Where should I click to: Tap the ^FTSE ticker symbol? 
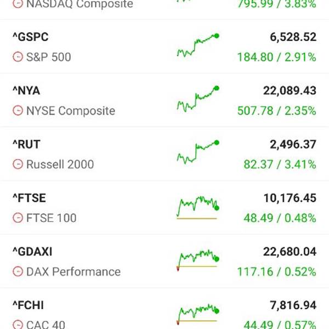pyautogui.click(x=29, y=198)
